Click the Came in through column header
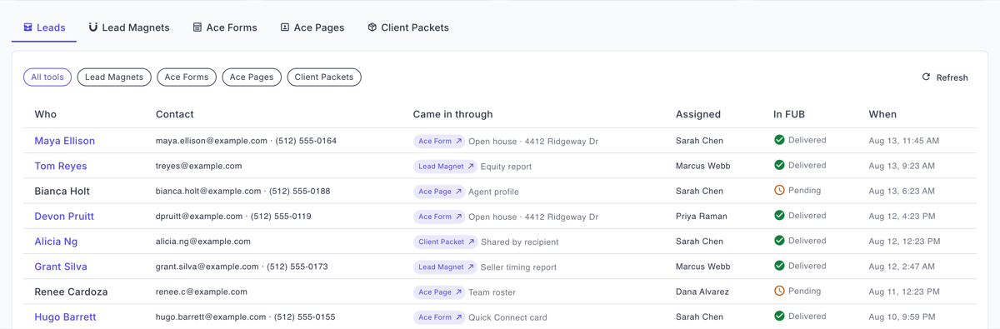The height and width of the screenshot is (329, 1000). pos(452,114)
